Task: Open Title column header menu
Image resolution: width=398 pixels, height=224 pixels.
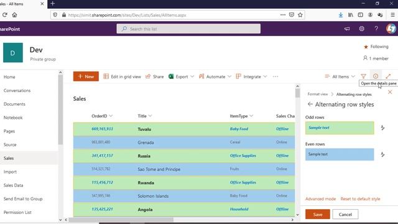Action: tap(145, 116)
